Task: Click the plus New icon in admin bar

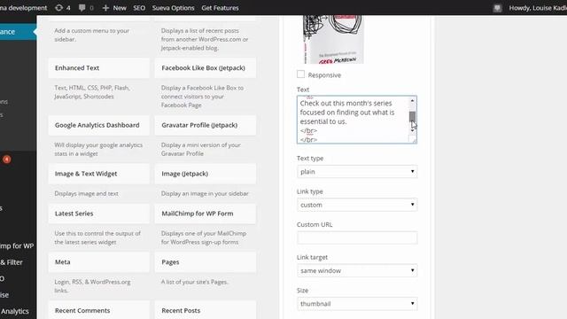Action: (x=105, y=8)
